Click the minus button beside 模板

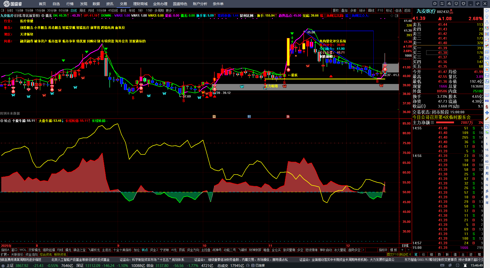[408, 250]
